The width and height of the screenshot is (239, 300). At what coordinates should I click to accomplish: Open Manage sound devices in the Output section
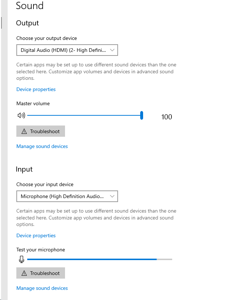coord(42,146)
